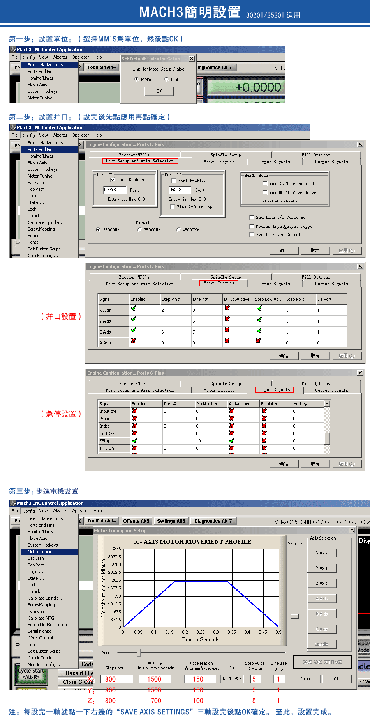Open red-outlined Motor Outputs tab
The height and width of the screenshot is (719, 370).
click(x=218, y=283)
